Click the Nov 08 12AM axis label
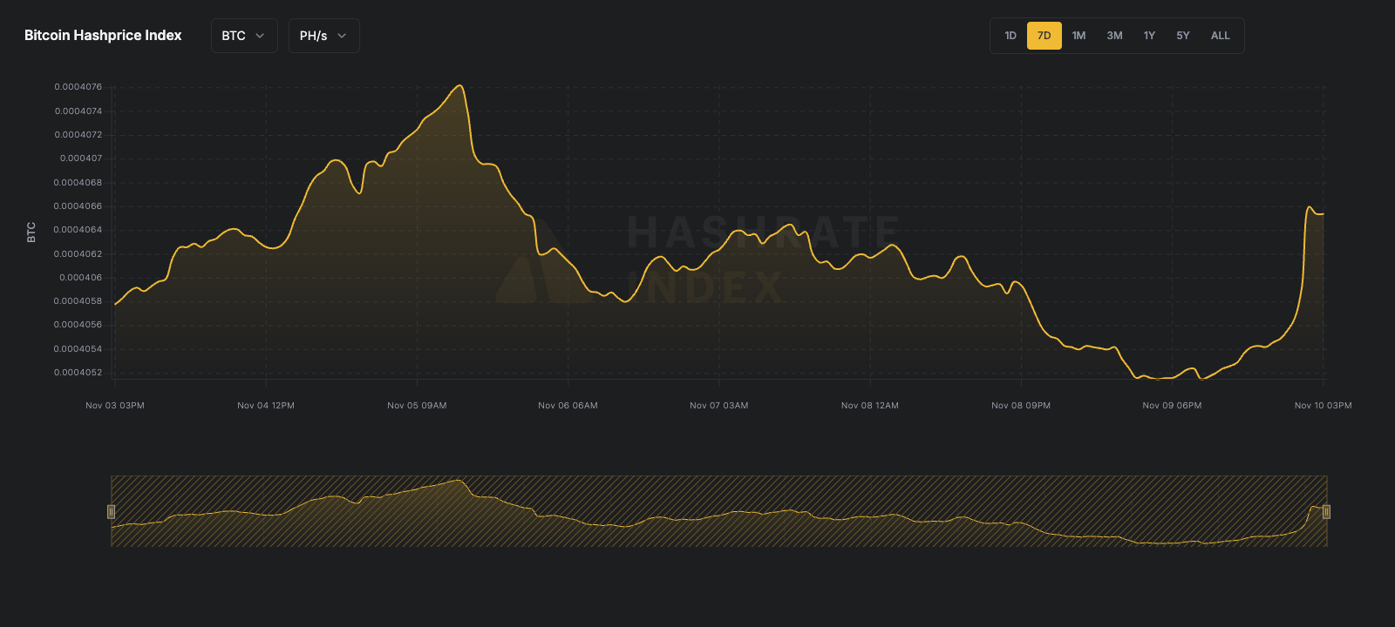Image resolution: width=1395 pixels, height=627 pixels. click(869, 406)
